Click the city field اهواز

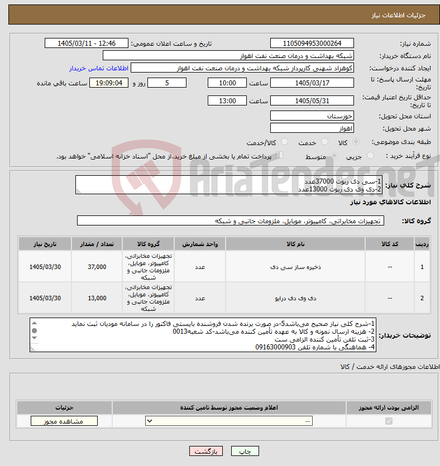click(312, 128)
